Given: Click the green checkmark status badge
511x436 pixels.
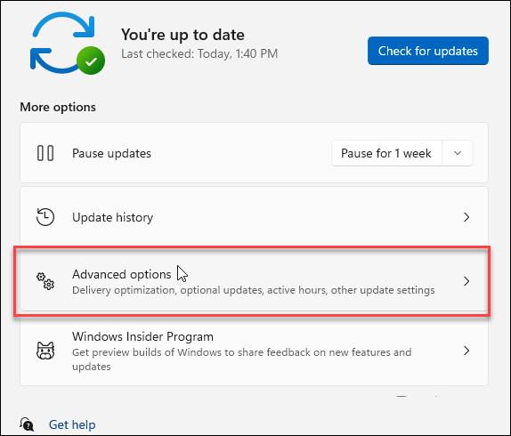Looking at the screenshot, I should (91, 61).
